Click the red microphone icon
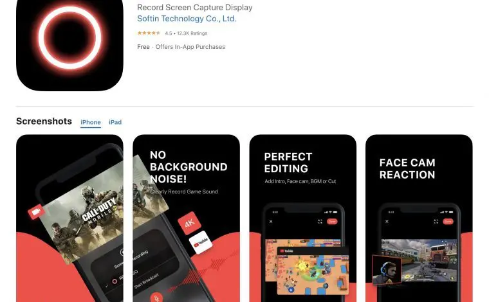This screenshot has height=302, width=489. 156,298
